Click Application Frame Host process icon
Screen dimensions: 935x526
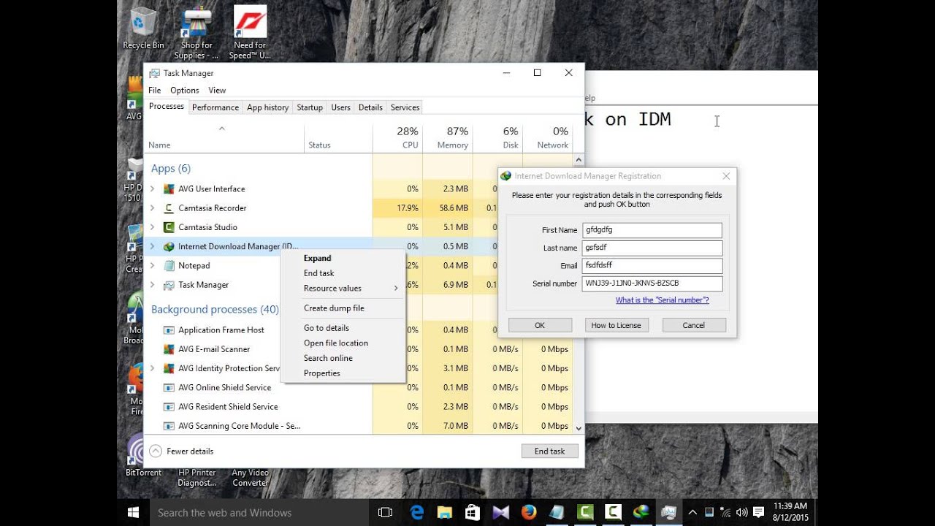(x=169, y=330)
